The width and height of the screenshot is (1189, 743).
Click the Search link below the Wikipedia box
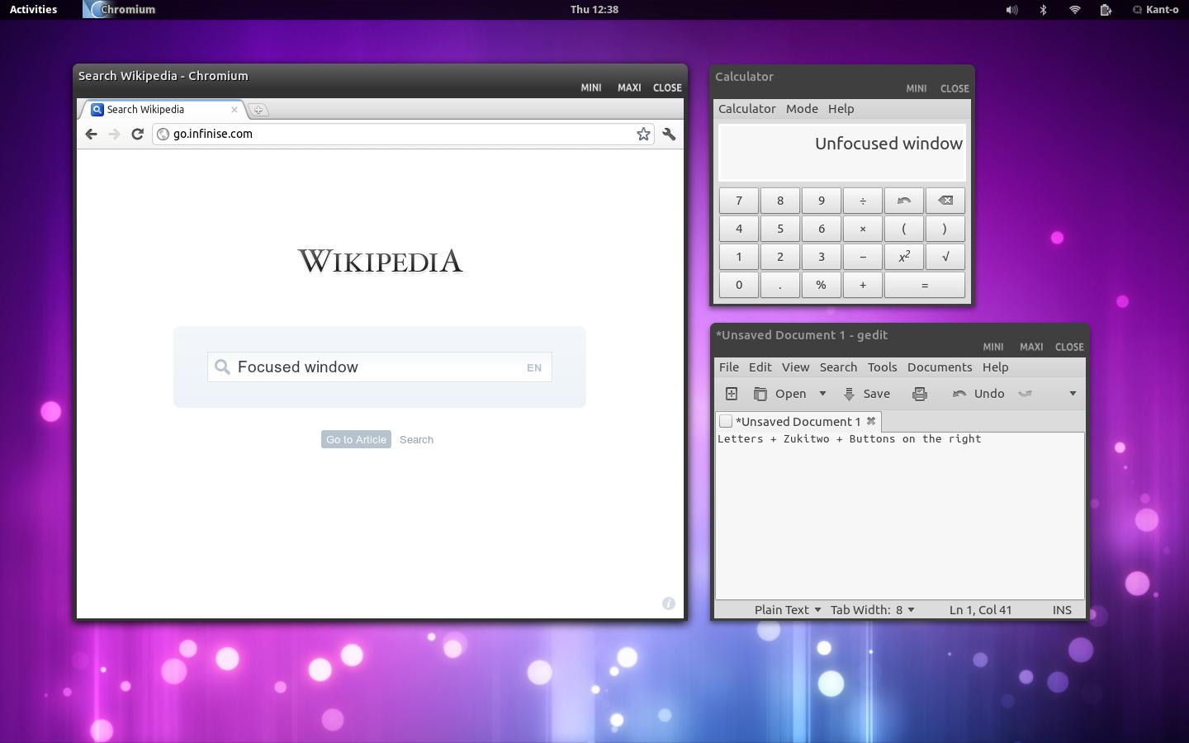pyautogui.click(x=416, y=440)
